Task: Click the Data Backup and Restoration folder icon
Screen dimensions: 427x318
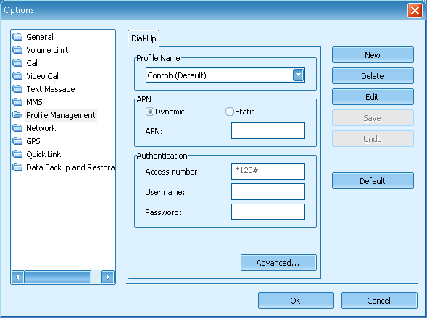Action: [17, 167]
